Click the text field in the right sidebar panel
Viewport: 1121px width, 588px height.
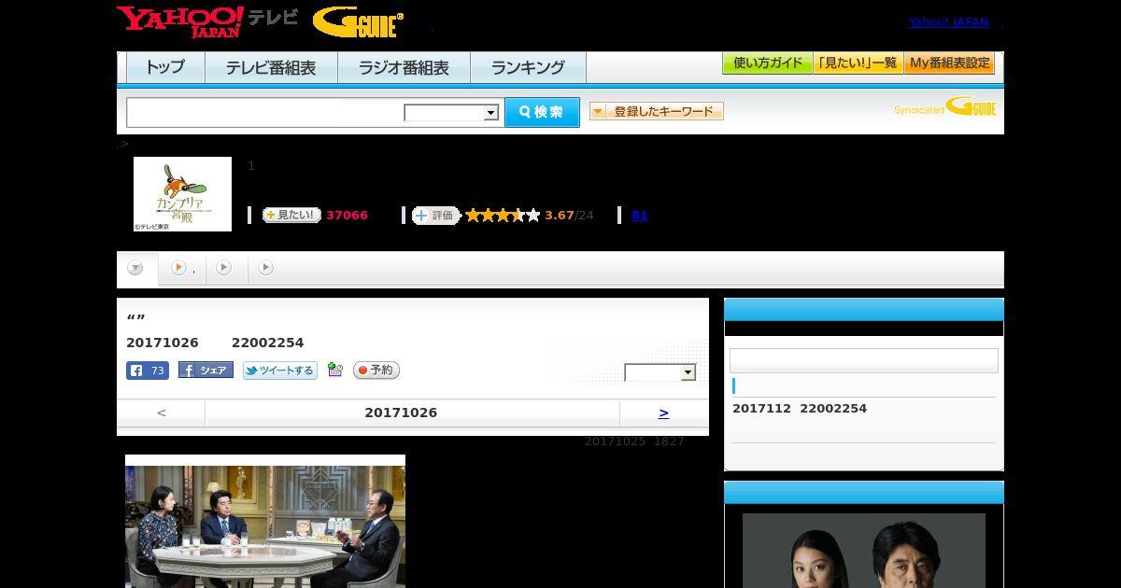pyautogui.click(x=864, y=361)
